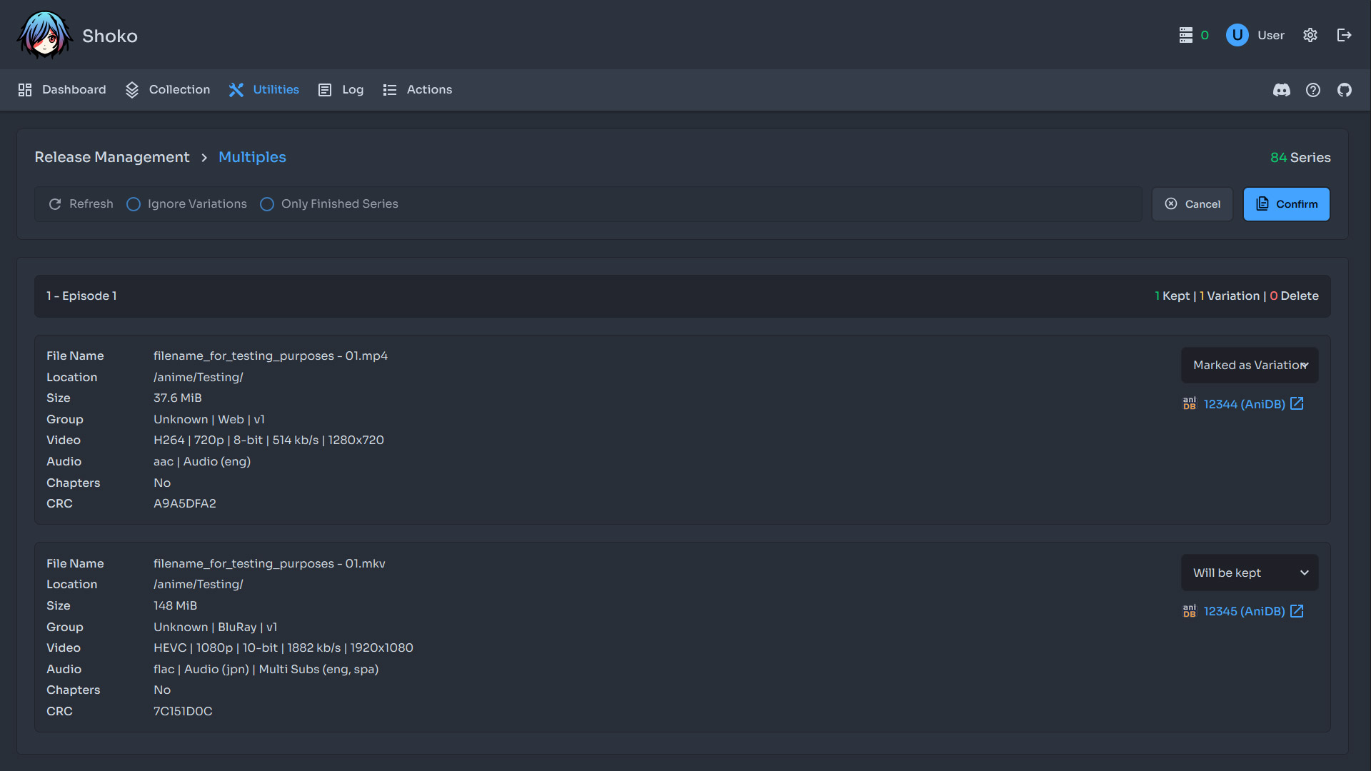
Task: Open settings via the gear icon
Action: (1310, 35)
